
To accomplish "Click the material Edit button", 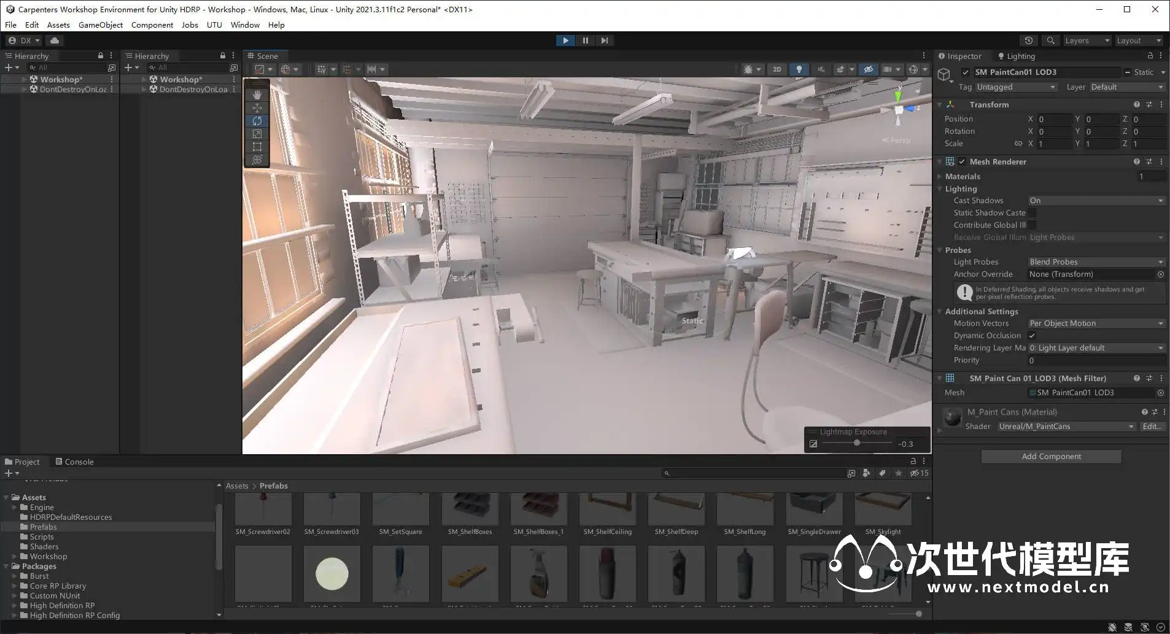I will click(1152, 427).
